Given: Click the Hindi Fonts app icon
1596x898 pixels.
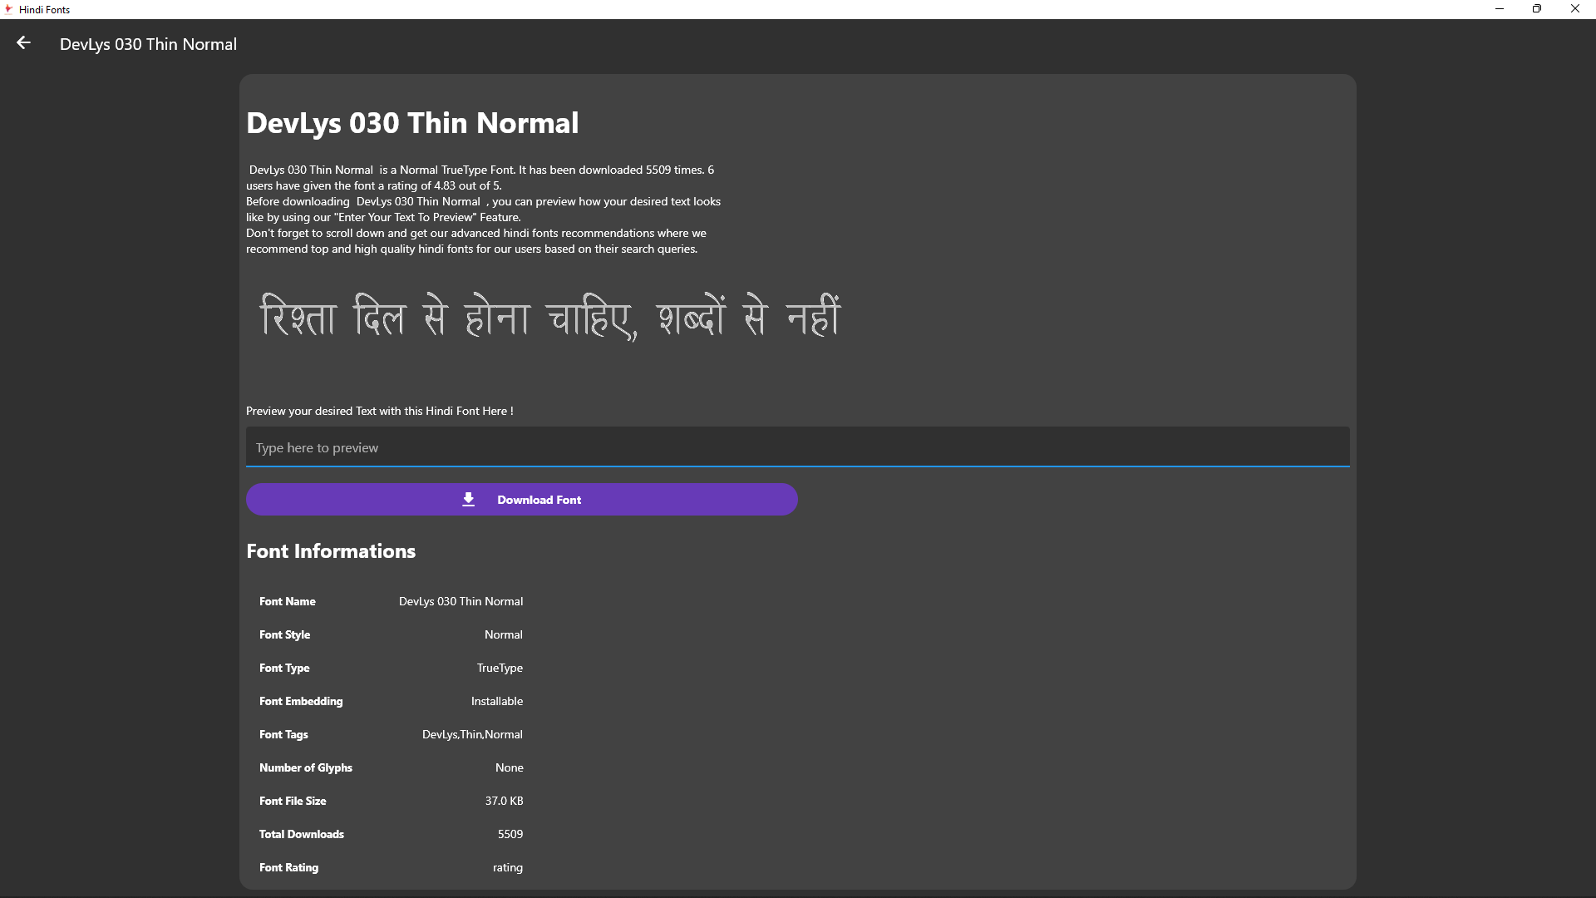Looking at the screenshot, I should (8, 9).
